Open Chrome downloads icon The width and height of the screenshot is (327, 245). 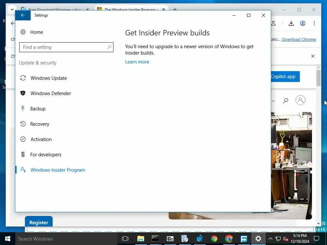click(x=291, y=23)
